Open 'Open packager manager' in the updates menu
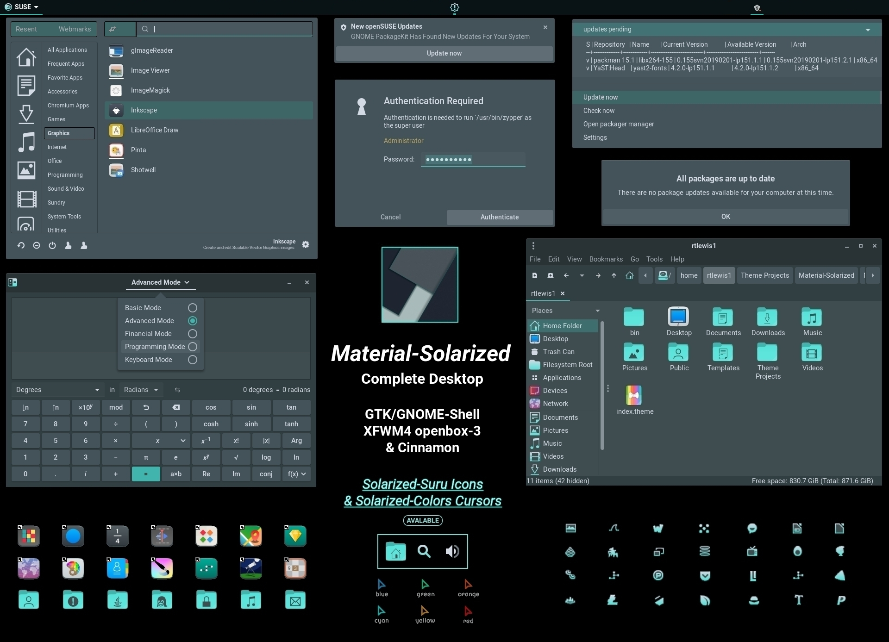 [x=618, y=124]
